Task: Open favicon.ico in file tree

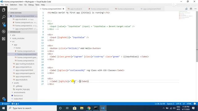Action: [22, 96]
